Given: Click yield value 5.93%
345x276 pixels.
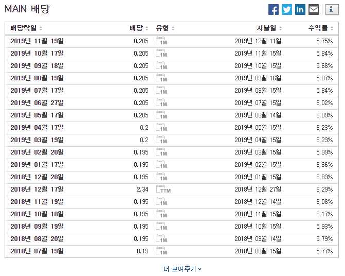Looking at the screenshot, I should pos(324,226).
